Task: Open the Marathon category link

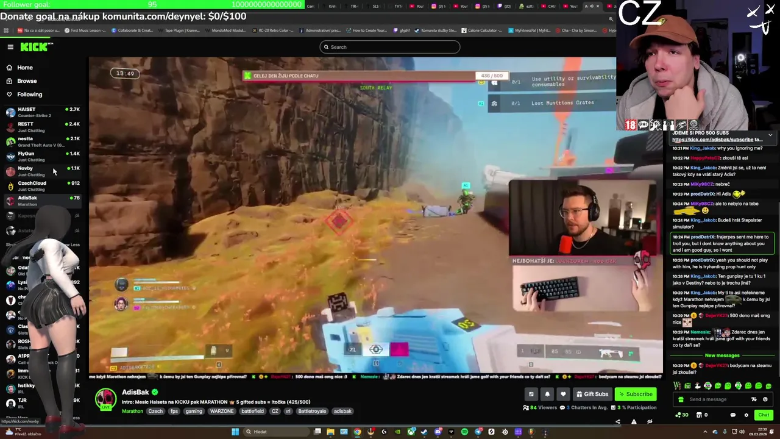Action: point(132,411)
